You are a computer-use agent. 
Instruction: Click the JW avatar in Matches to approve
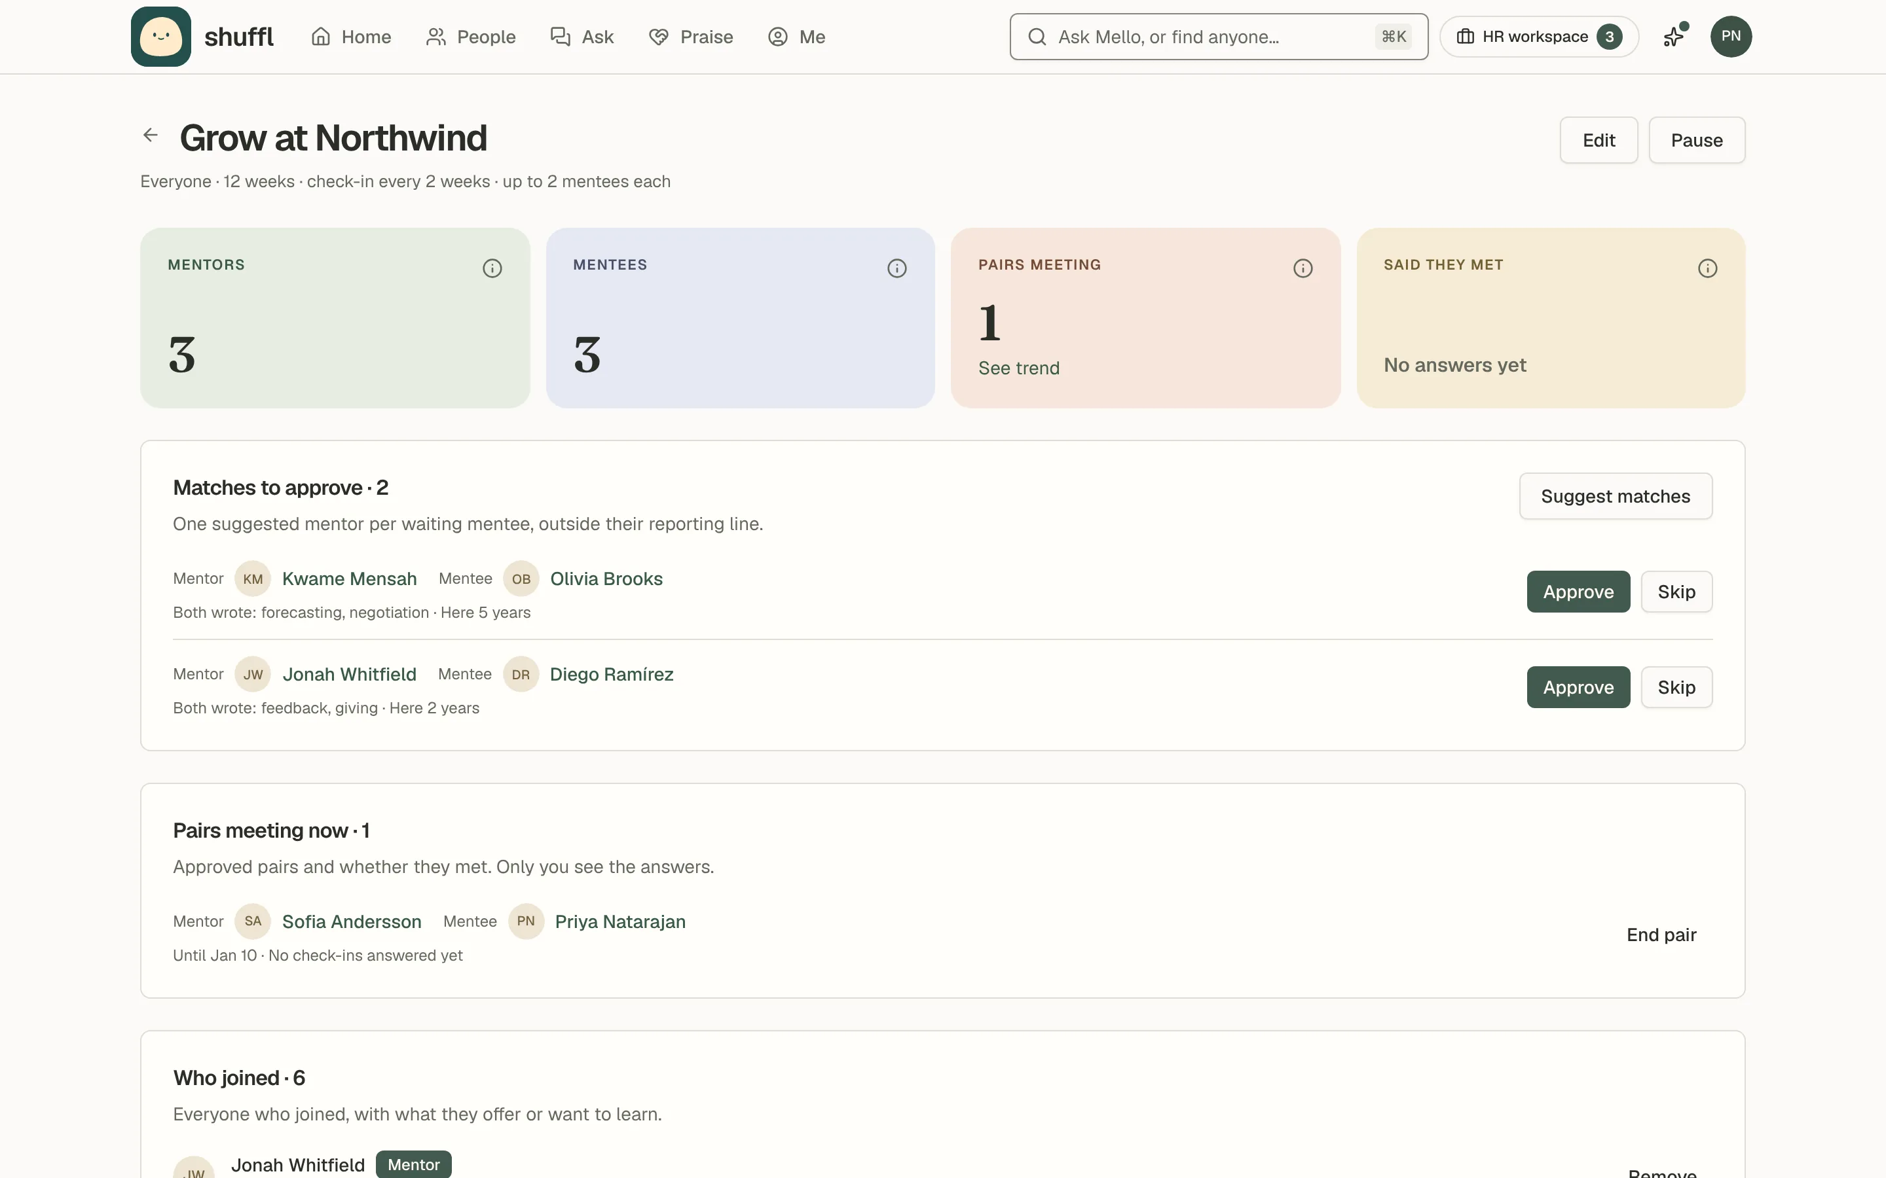[253, 675]
